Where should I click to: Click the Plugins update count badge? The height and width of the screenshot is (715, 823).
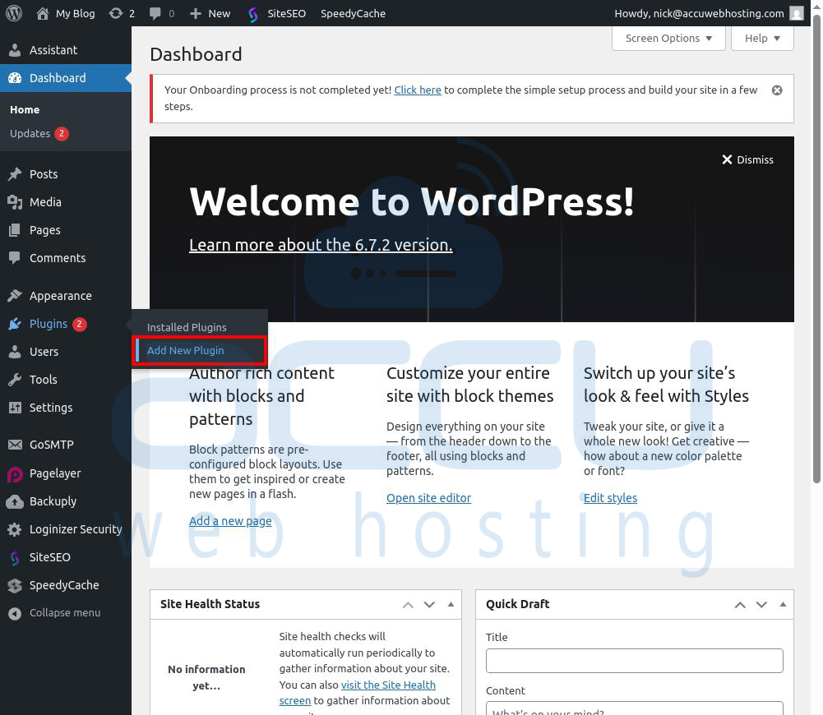click(x=79, y=324)
